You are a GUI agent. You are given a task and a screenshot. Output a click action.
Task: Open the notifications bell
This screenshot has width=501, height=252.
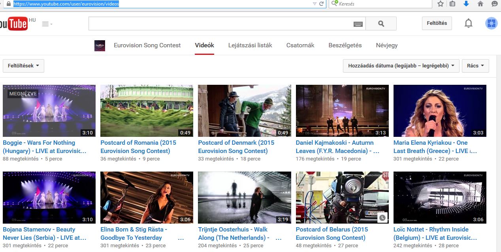point(468,24)
